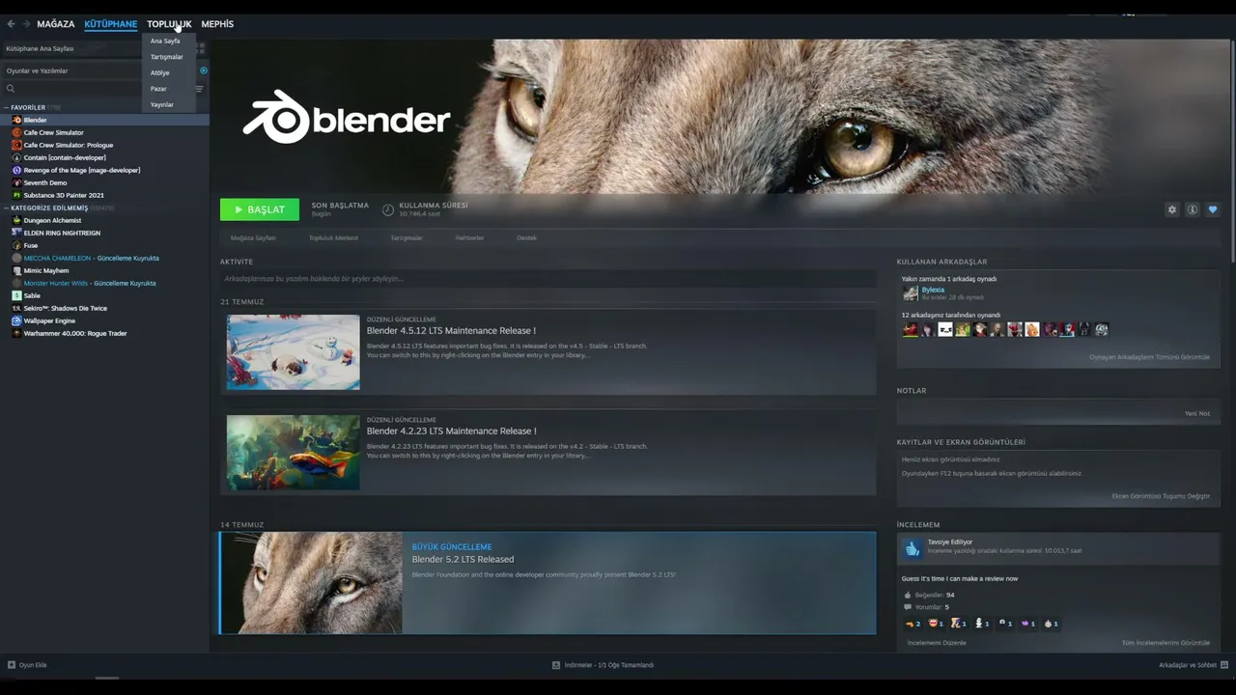
Task: Click friend Bylexia's avatar
Action: pyautogui.click(x=910, y=293)
